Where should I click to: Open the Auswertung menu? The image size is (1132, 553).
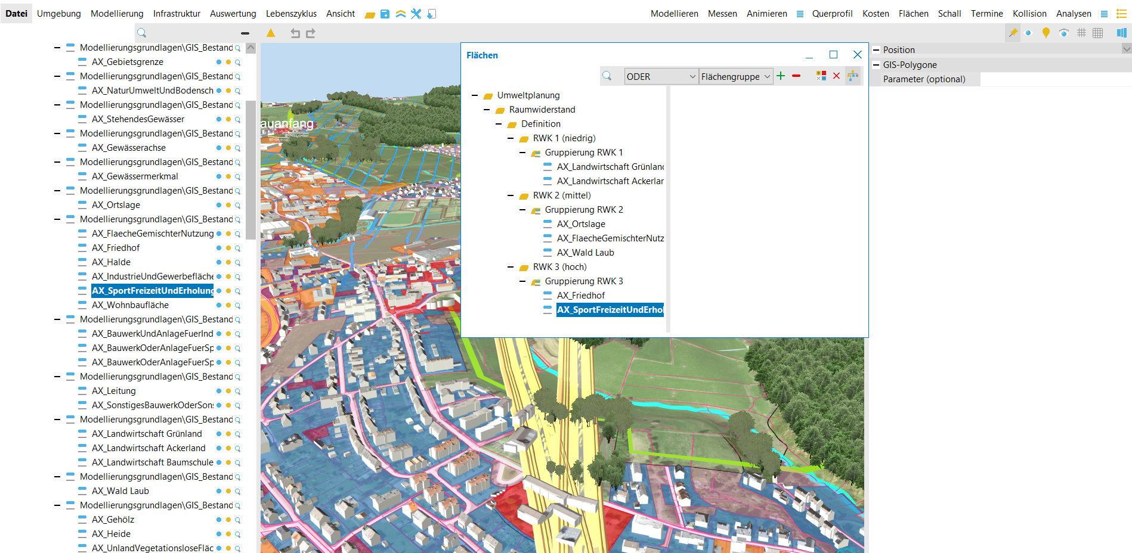coord(233,14)
